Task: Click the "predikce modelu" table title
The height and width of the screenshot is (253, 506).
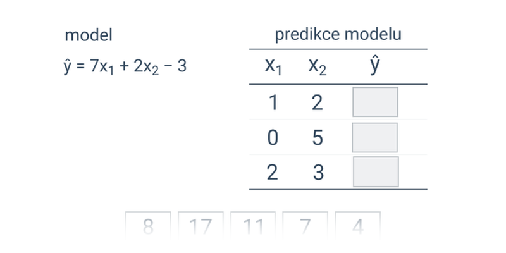Action: coord(338,35)
